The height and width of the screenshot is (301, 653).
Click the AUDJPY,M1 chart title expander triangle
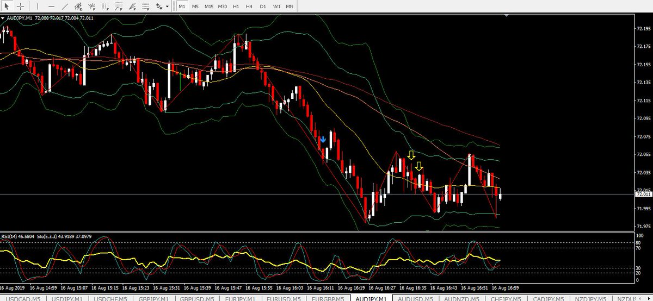point(3,18)
